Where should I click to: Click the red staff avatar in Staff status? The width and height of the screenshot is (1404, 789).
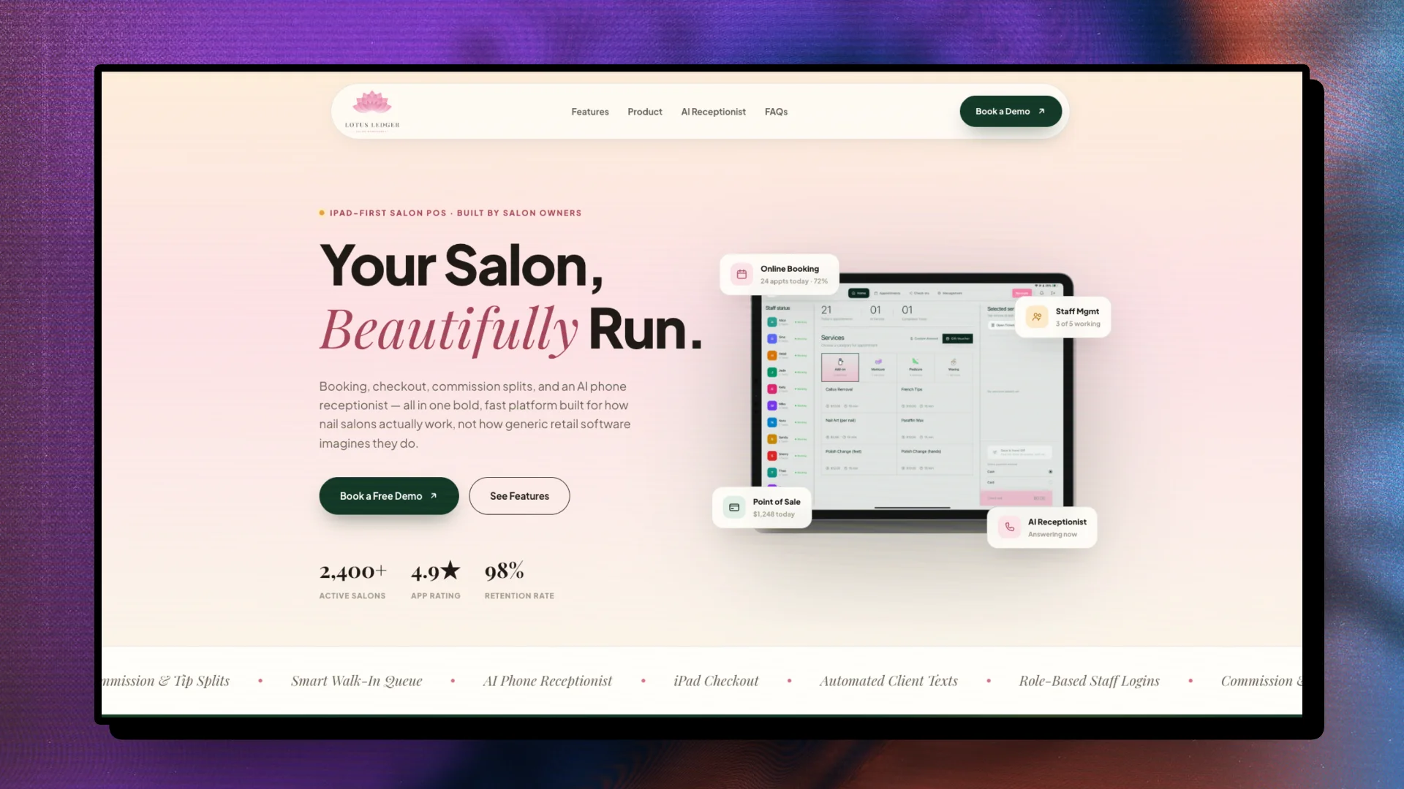pos(772,456)
